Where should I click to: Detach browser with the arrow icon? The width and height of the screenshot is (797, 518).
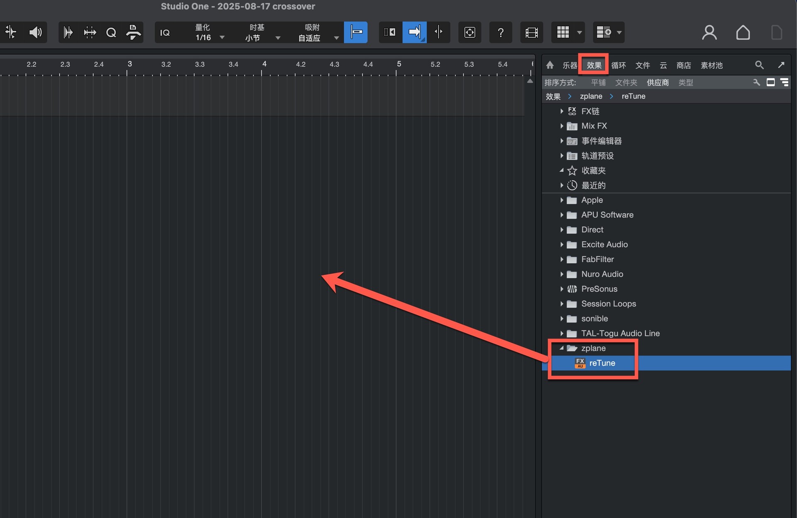click(x=781, y=65)
